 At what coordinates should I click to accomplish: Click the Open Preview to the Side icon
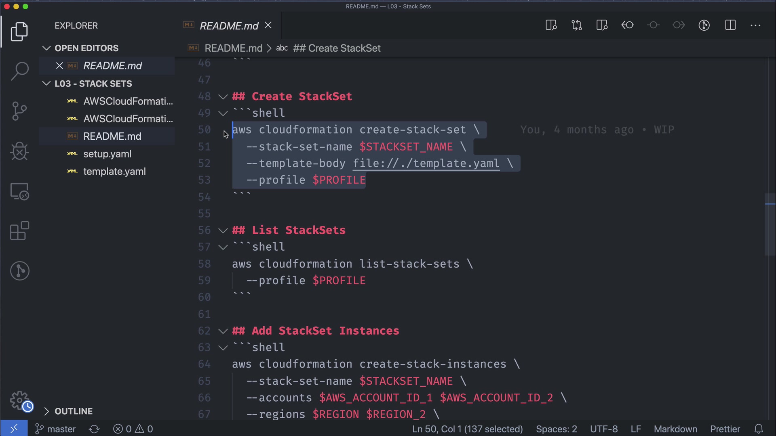tap(602, 25)
